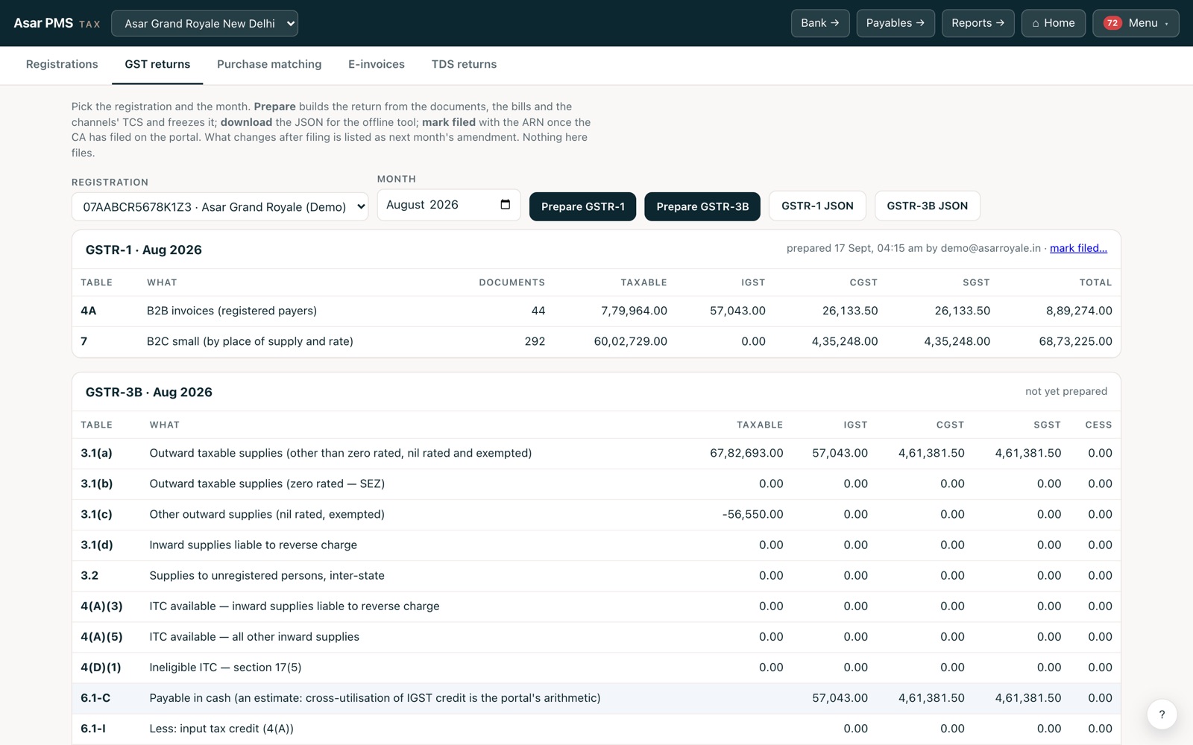Expand the Asar Grand Royale New Delhi property selector
The width and height of the screenshot is (1193, 745).
click(204, 23)
